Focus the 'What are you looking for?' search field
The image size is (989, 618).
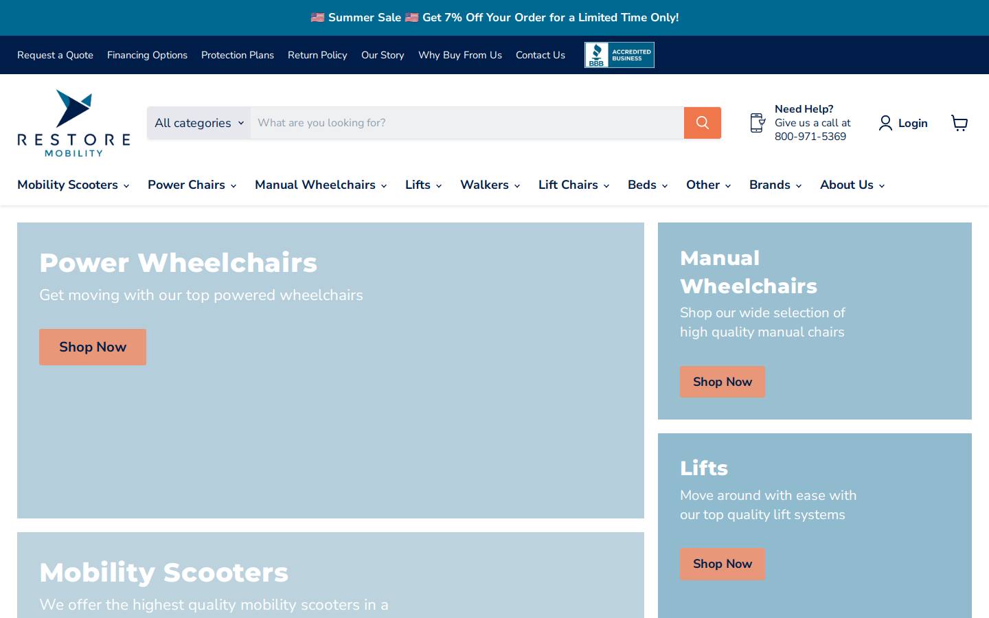[467, 123]
